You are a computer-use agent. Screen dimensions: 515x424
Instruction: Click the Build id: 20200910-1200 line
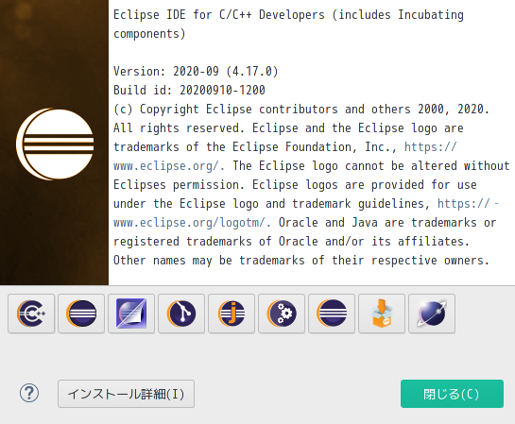[x=189, y=90]
